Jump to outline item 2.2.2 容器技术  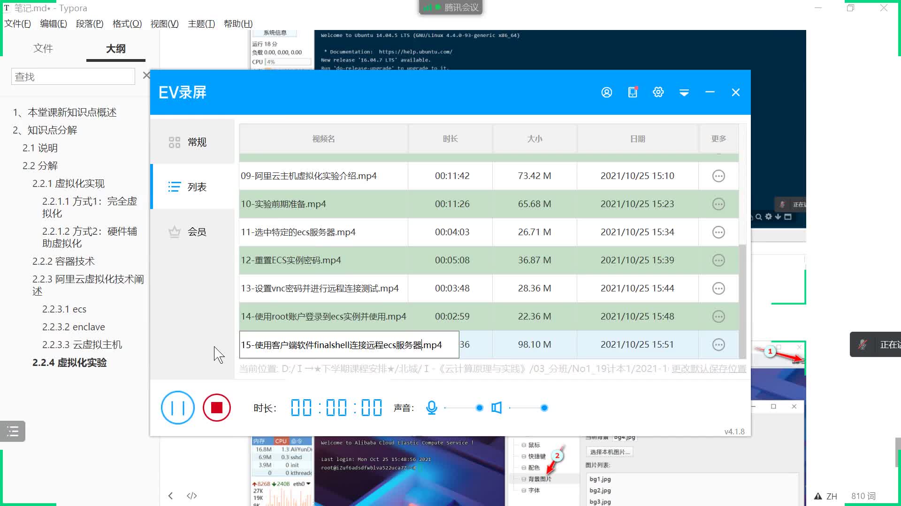(63, 261)
